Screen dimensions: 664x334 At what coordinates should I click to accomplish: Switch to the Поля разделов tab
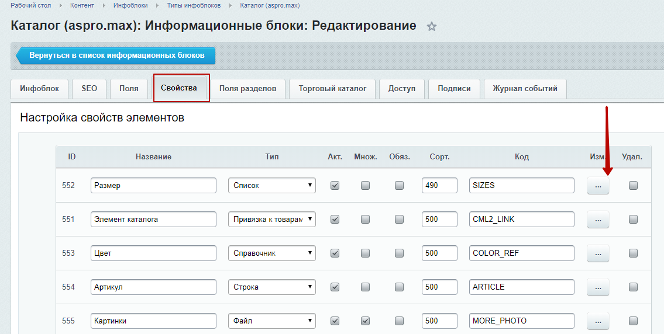247,89
